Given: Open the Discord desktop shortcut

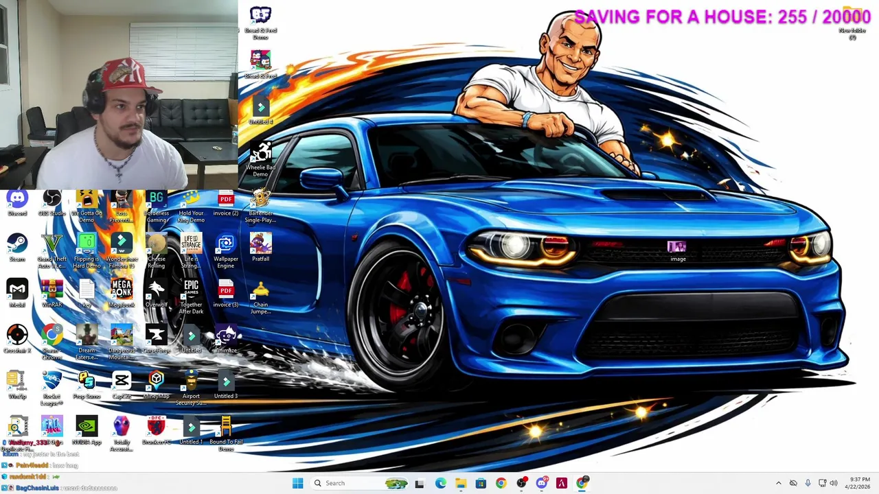Looking at the screenshot, I should pos(17,204).
